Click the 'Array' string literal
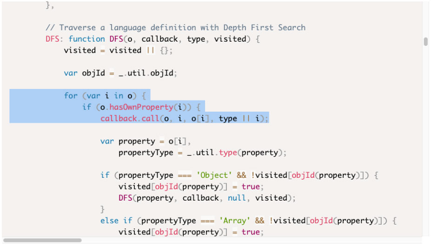Image resolution: width=431 pixels, height=246 pixels. click(x=234, y=221)
